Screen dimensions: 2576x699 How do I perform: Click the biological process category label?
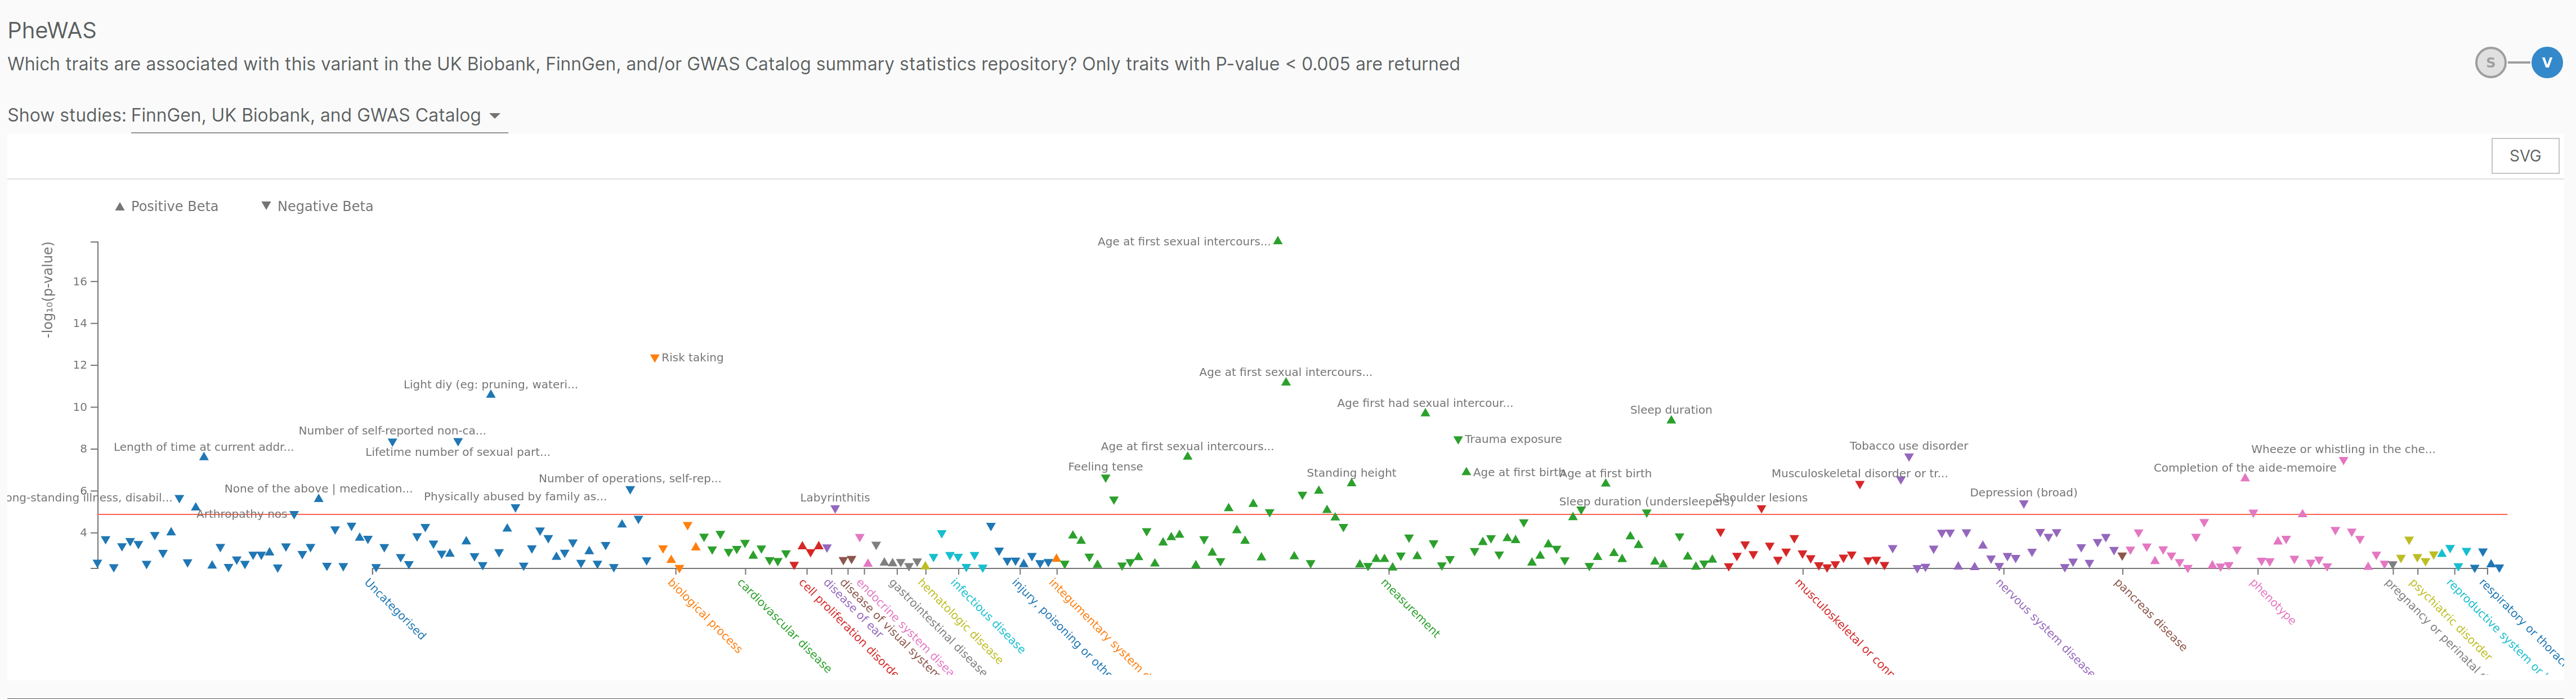pyautogui.click(x=705, y=616)
